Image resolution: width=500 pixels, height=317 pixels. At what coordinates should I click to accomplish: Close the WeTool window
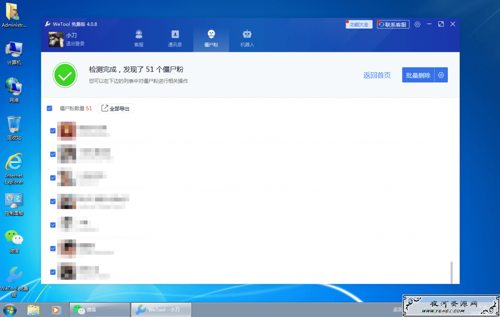(x=453, y=24)
